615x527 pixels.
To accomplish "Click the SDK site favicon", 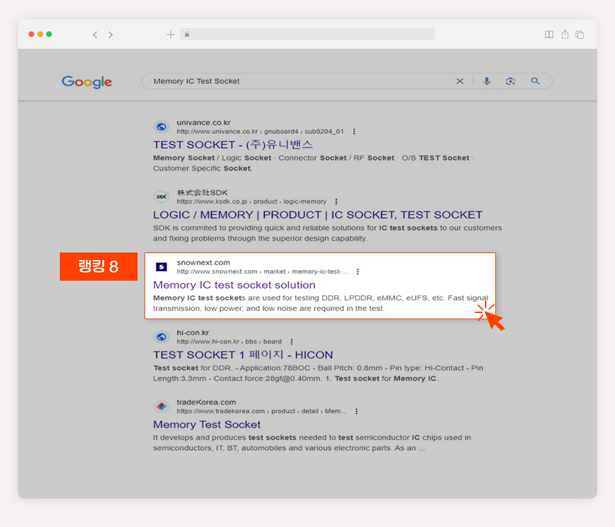I will click(x=162, y=197).
